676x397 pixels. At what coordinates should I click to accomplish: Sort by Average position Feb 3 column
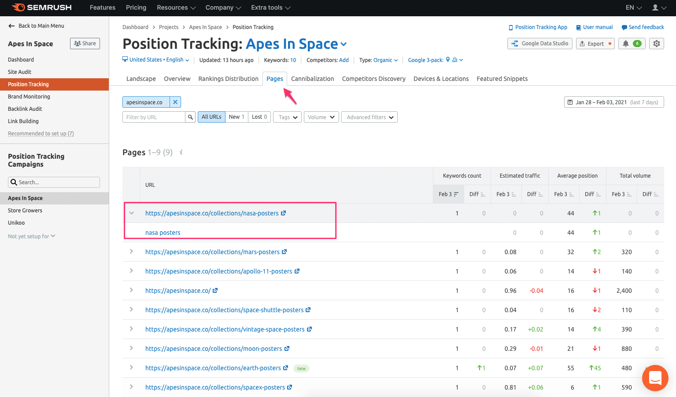pos(564,194)
